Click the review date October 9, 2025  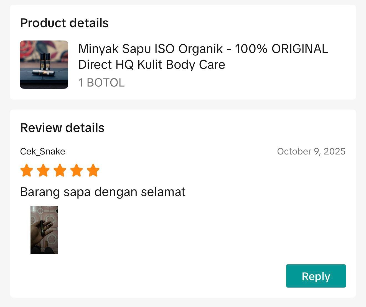(311, 151)
